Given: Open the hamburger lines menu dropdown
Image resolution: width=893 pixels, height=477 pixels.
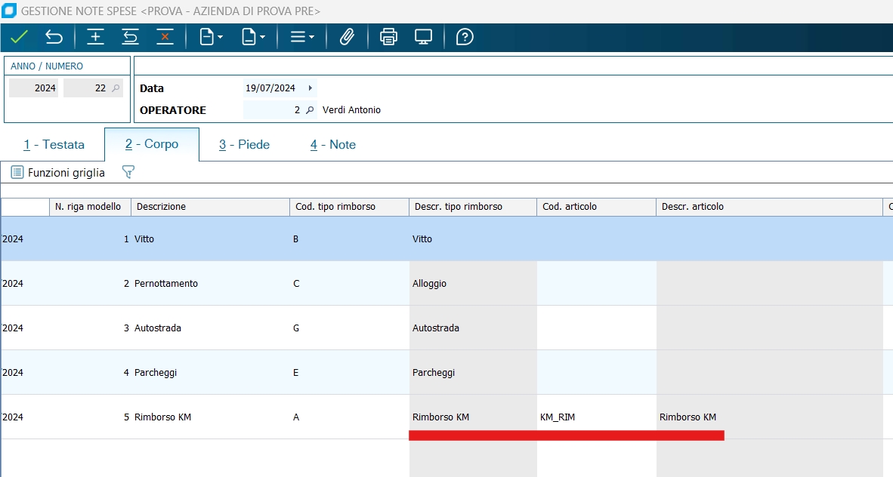Looking at the screenshot, I should pyautogui.click(x=302, y=37).
